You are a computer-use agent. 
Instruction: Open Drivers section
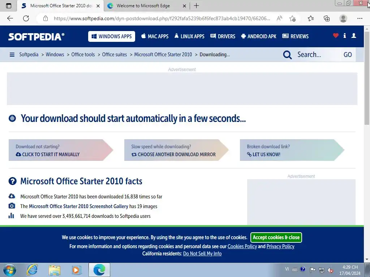[x=223, y=36]
